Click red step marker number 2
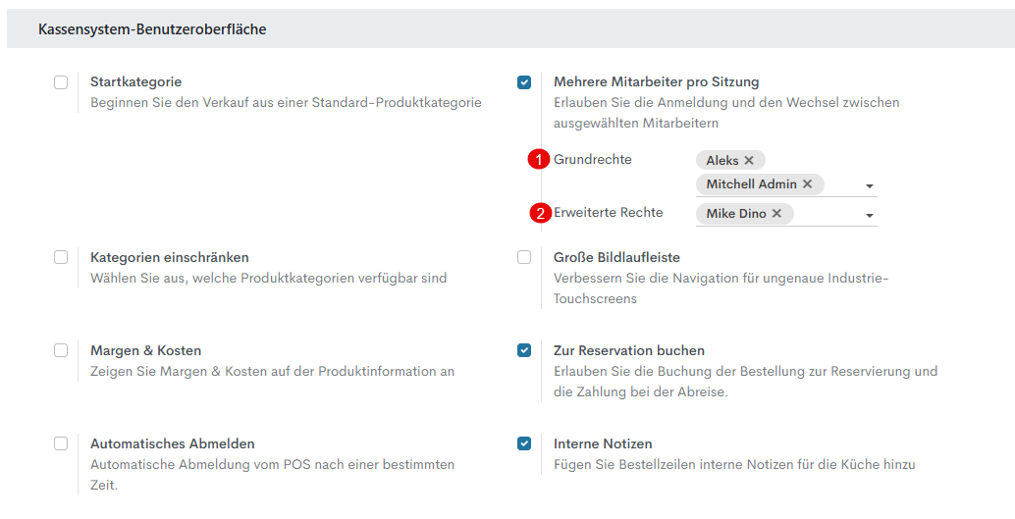 point(539,213)
